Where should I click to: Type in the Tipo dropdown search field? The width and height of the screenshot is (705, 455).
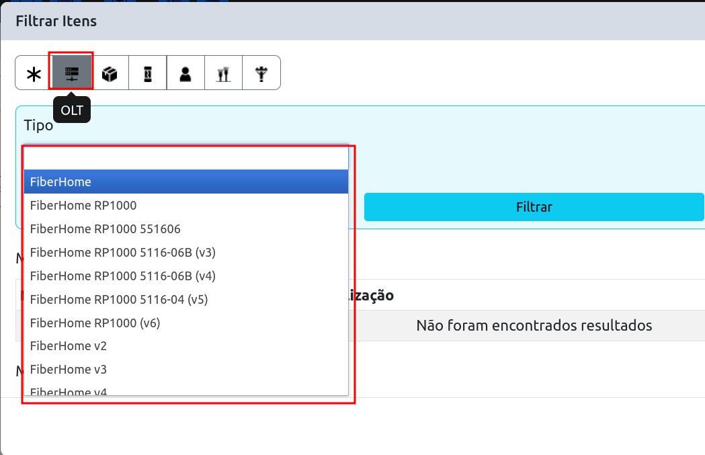(186, 159)
